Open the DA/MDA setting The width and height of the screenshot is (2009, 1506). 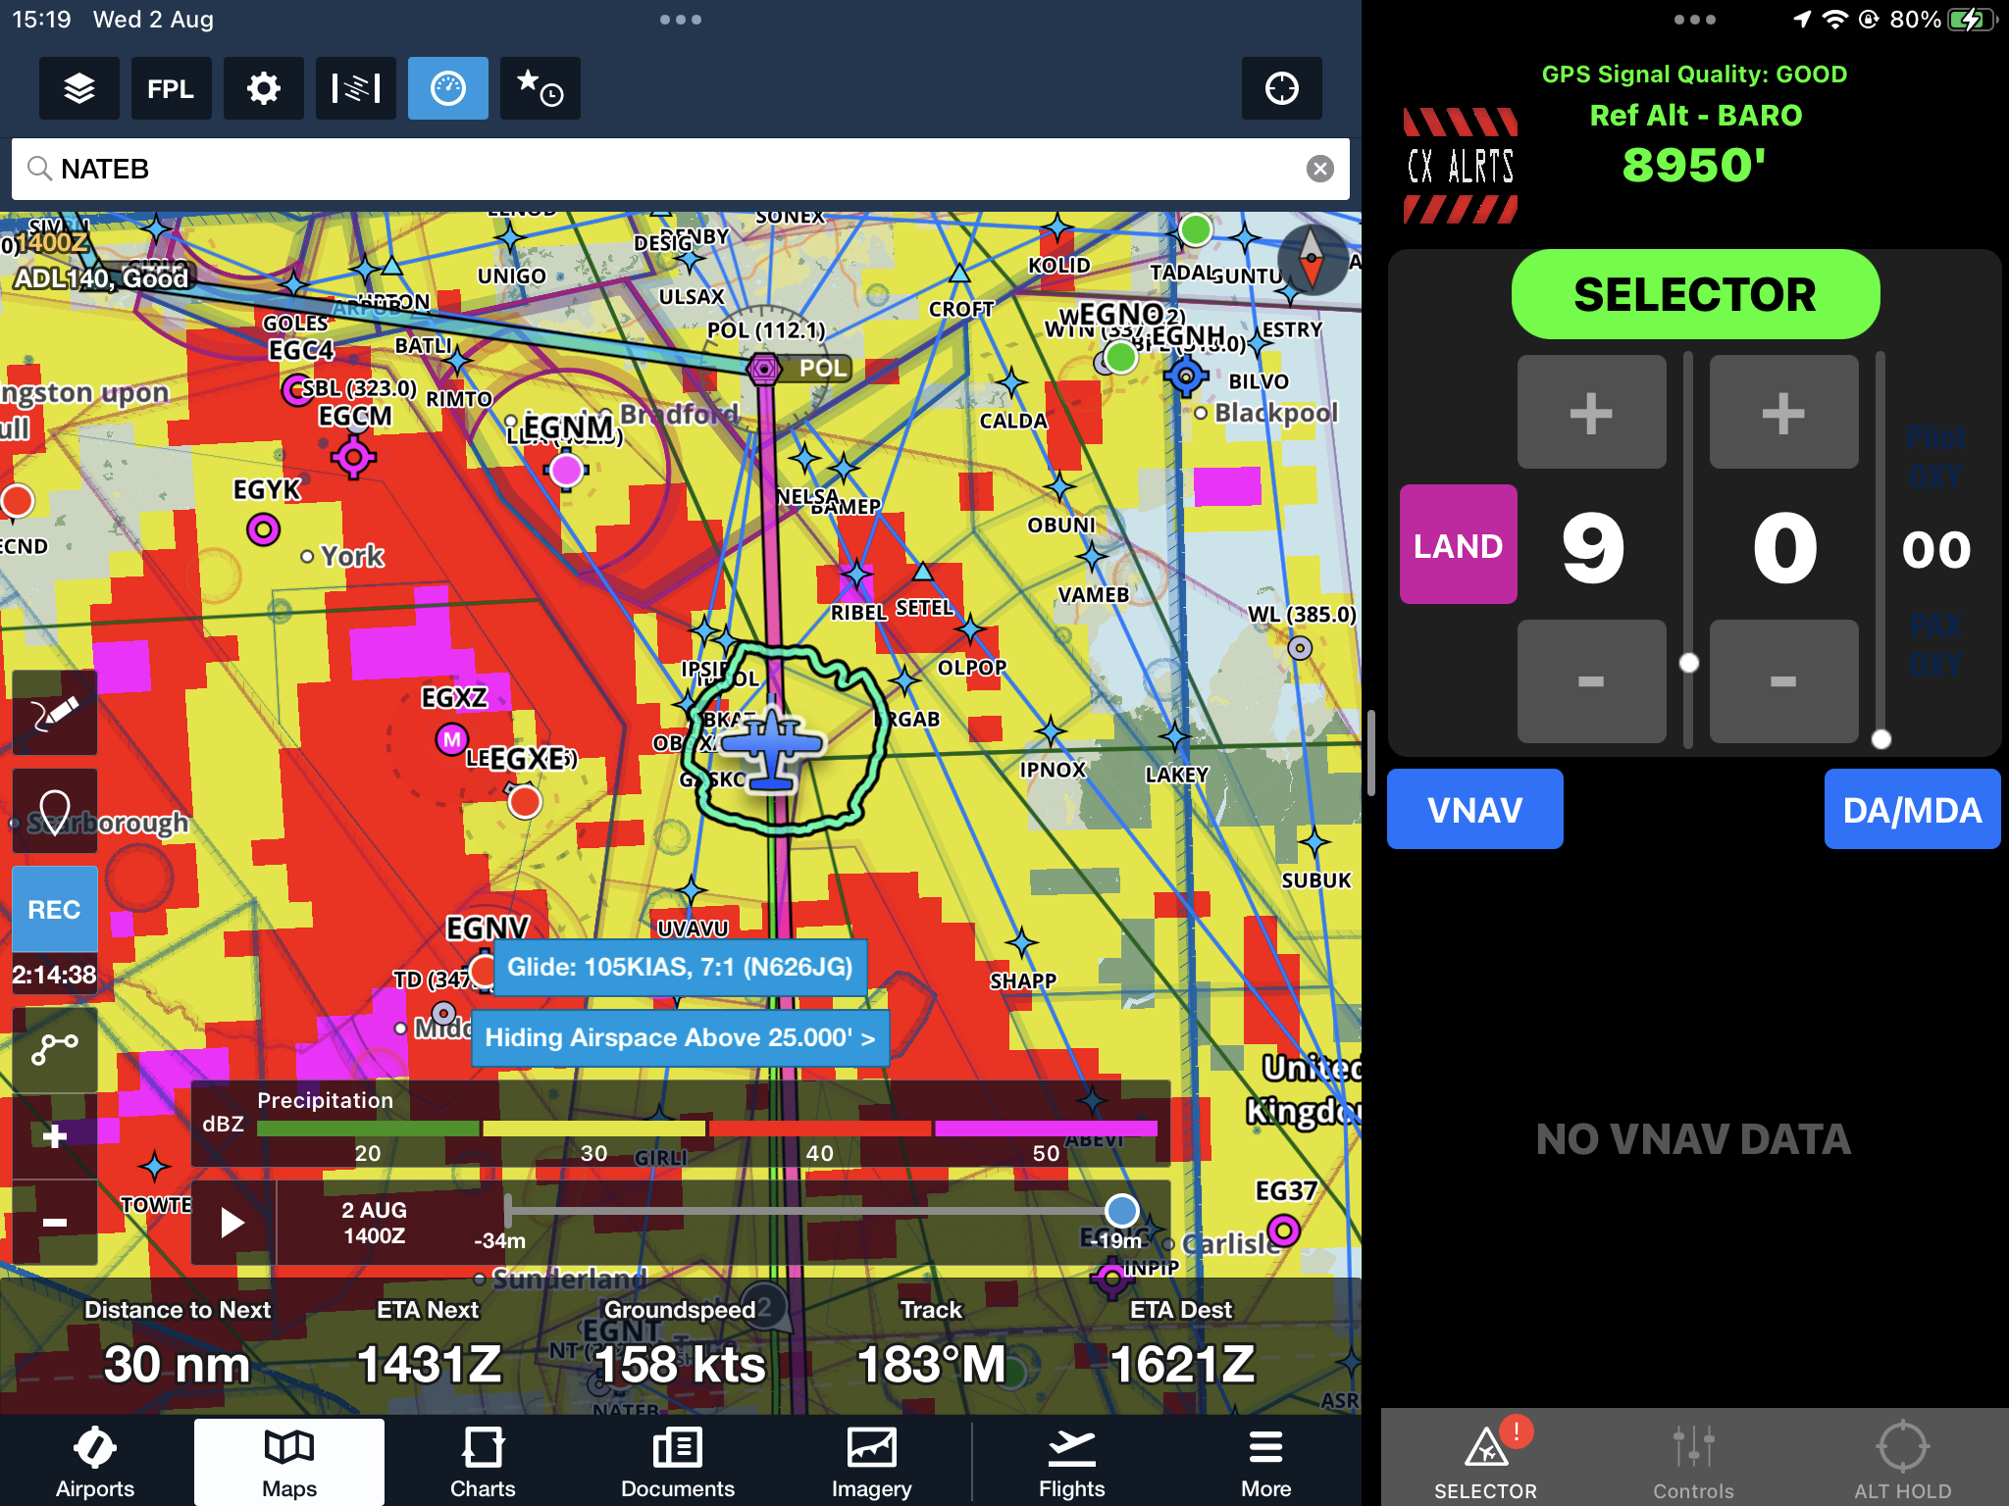[1912, 809]
